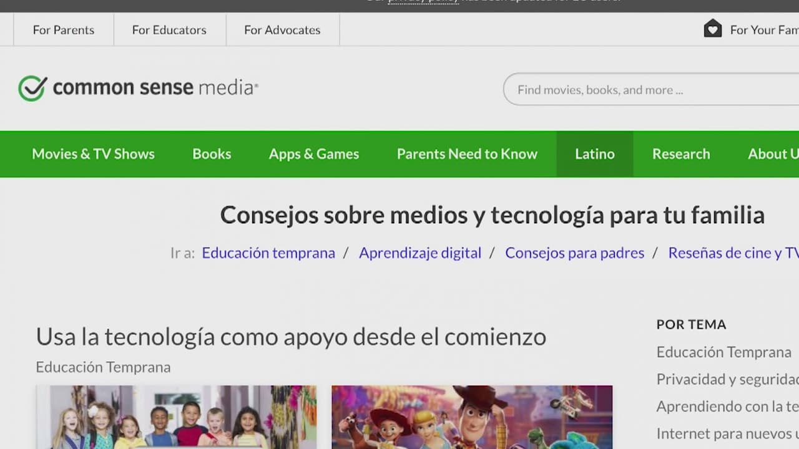The width and height of the screenshot is (799, 449).
Task: Select the Apps & Games menu
Action: [x=314, y=154]
